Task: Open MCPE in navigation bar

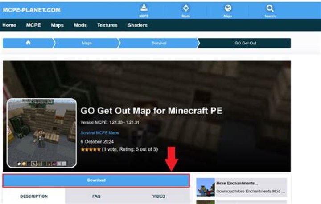Action: 33,25
